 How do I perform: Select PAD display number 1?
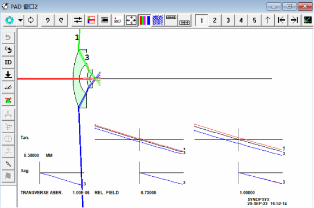coord(201,20)
